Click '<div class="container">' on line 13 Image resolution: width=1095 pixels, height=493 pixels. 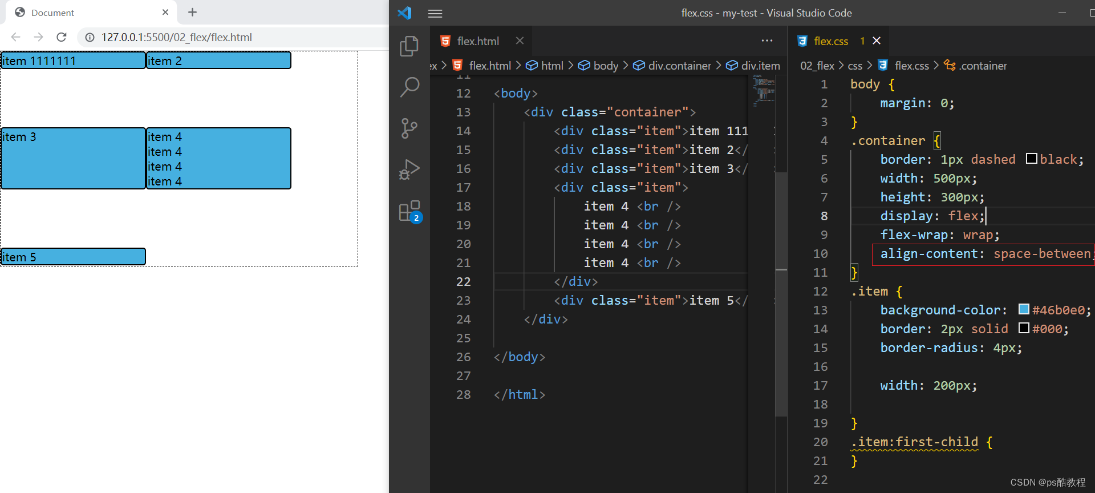610,112
